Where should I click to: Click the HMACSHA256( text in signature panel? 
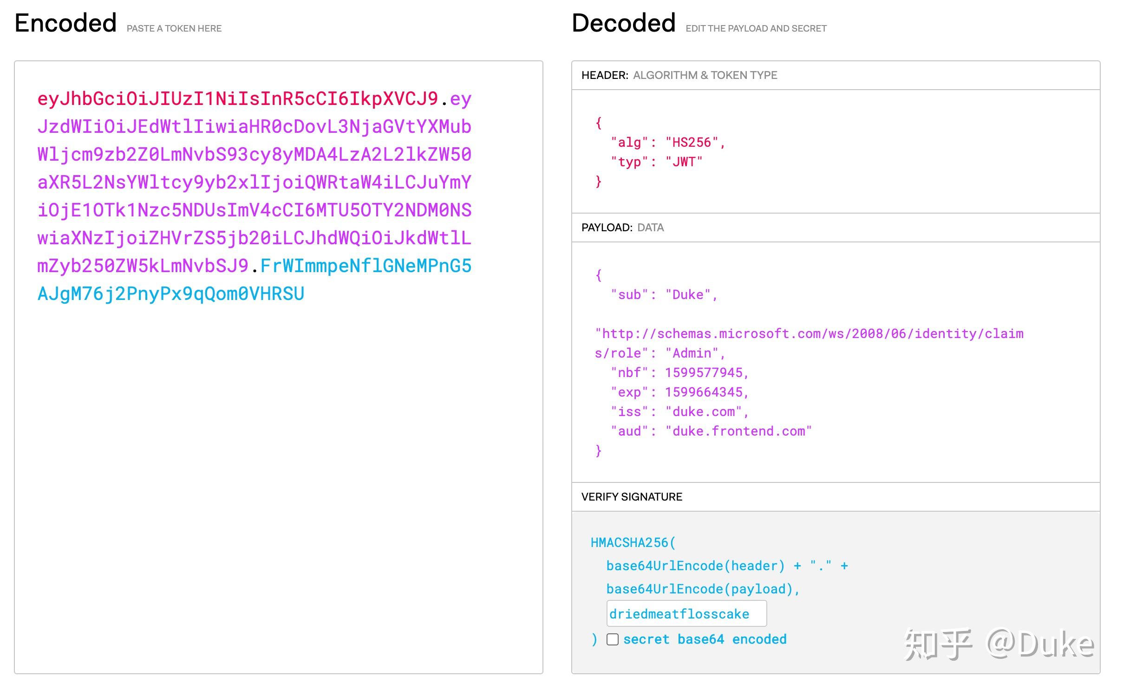click(633, 542)
